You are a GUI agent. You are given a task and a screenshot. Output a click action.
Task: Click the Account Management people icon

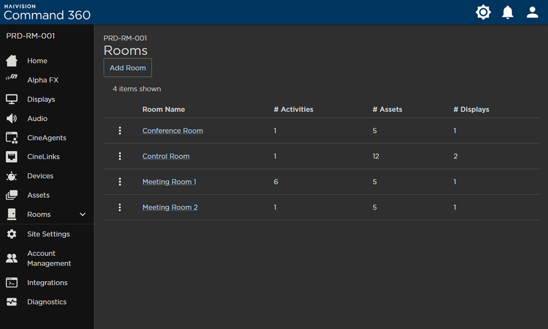(11, 258)
